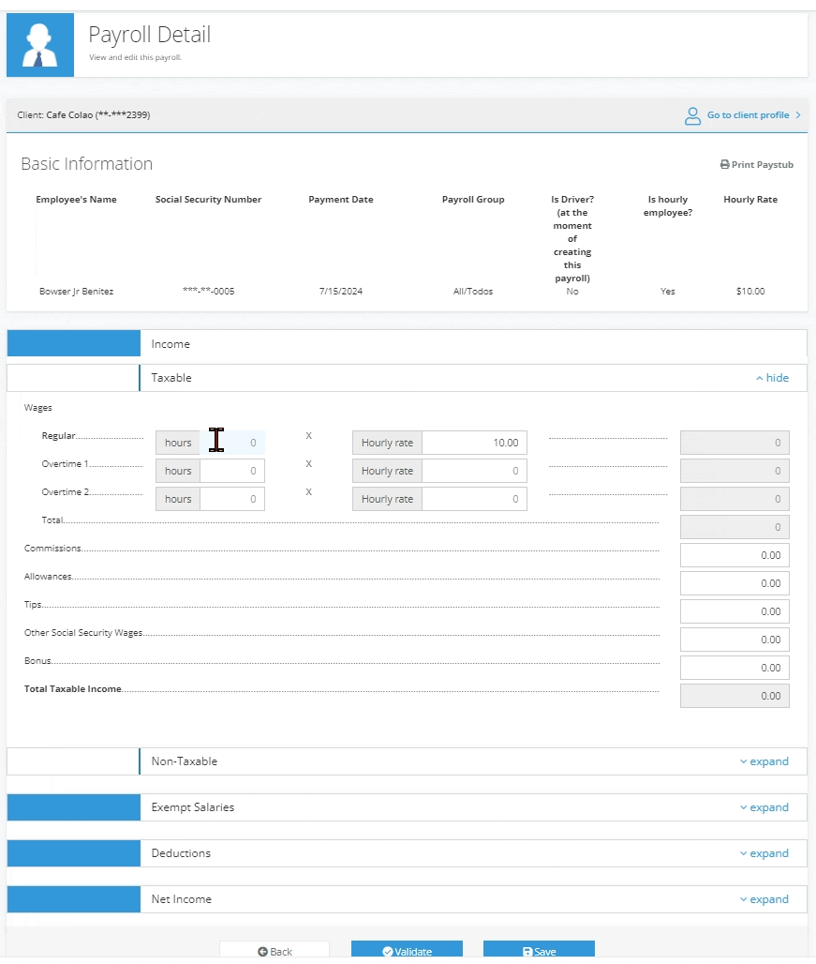Click the Exempt Salaries section title
The image size is (816, 964).
(193, 807)
